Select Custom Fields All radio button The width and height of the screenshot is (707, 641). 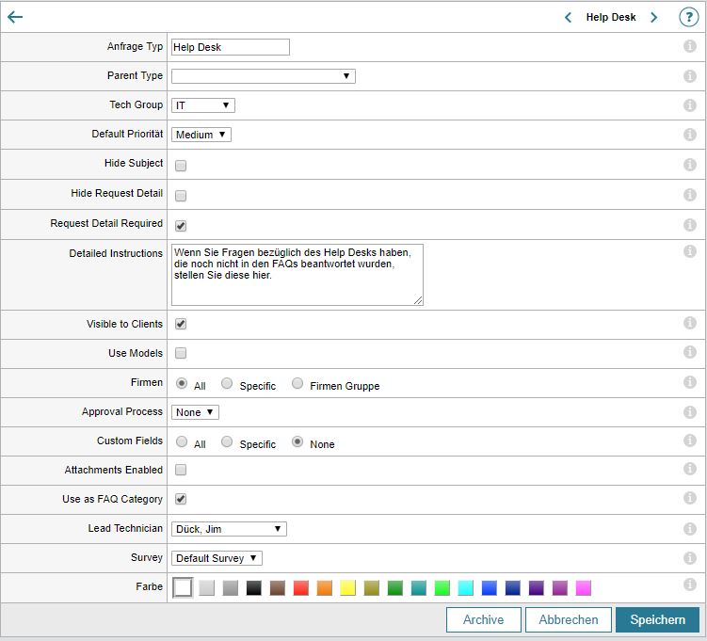(x=182, y=441)
